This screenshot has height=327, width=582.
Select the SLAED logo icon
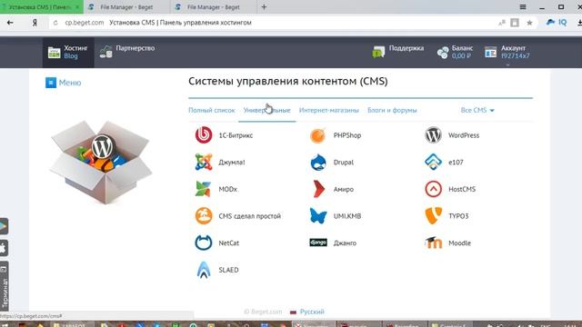coord(204,270)
